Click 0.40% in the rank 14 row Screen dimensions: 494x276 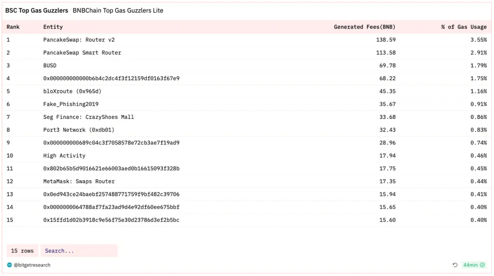click(479, 207)
